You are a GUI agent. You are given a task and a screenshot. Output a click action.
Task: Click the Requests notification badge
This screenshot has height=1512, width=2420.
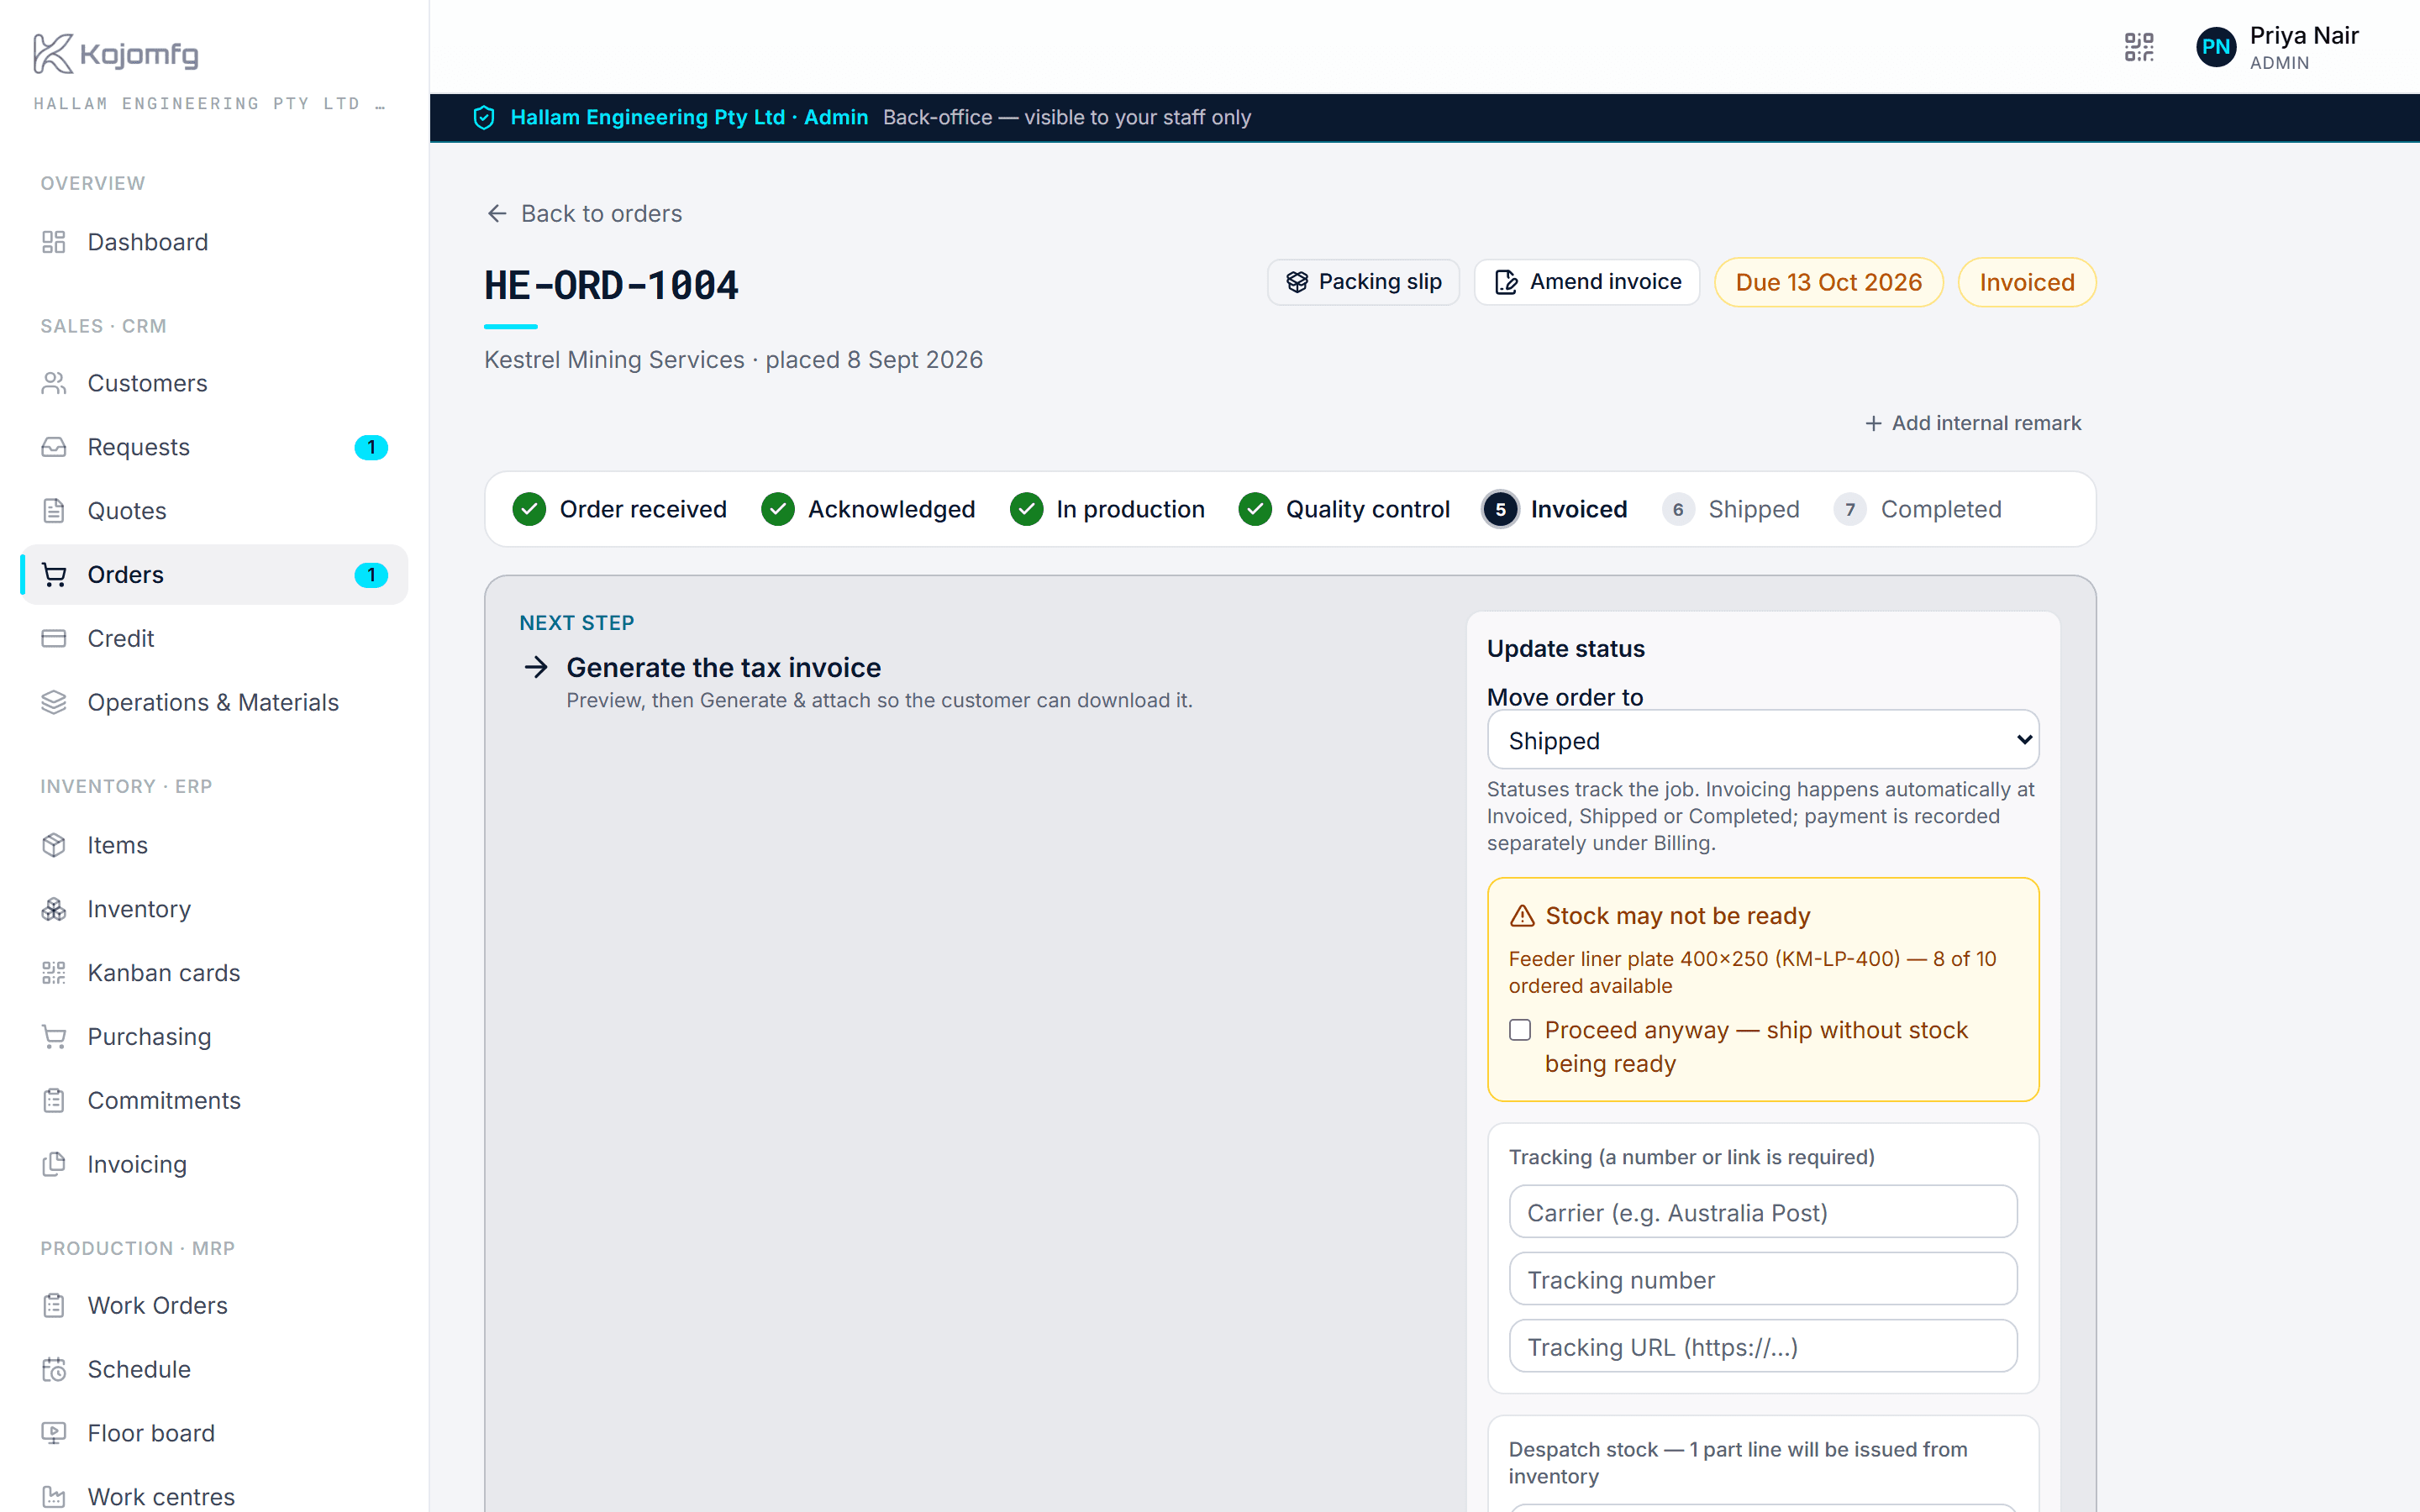(371, 447)
